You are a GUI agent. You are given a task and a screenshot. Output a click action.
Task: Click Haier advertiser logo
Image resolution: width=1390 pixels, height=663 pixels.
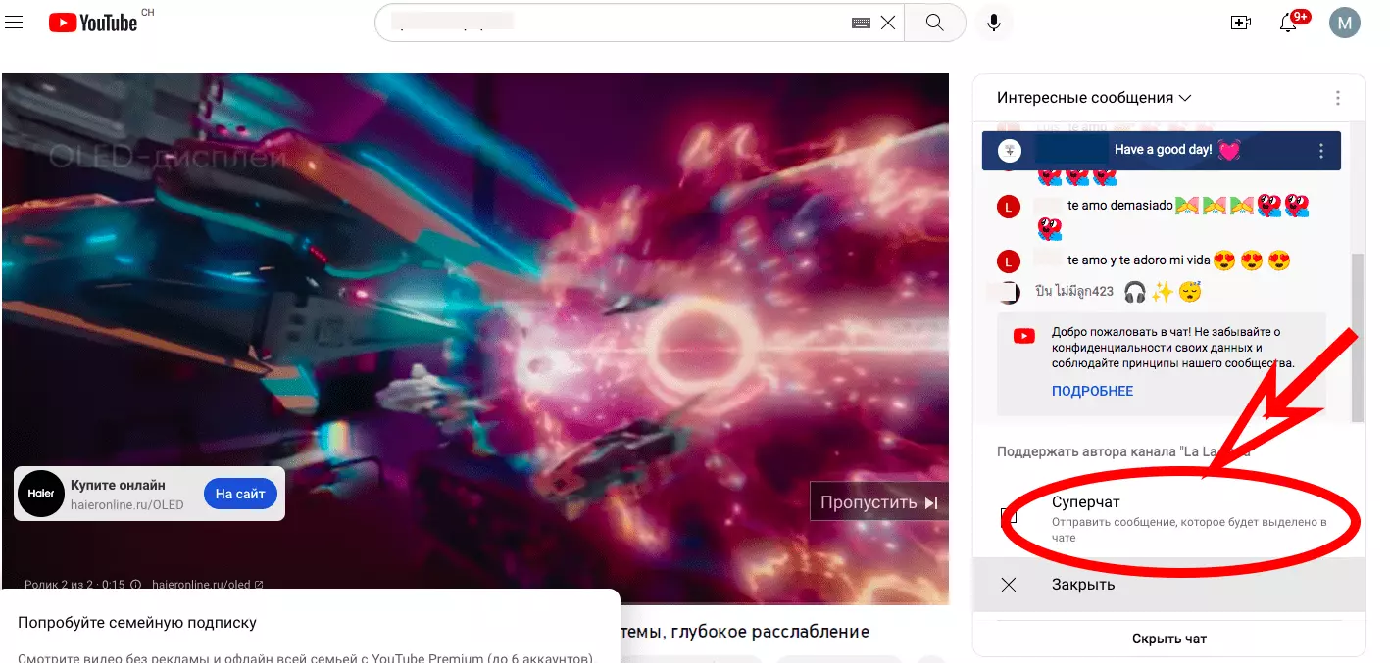(41, 494)
